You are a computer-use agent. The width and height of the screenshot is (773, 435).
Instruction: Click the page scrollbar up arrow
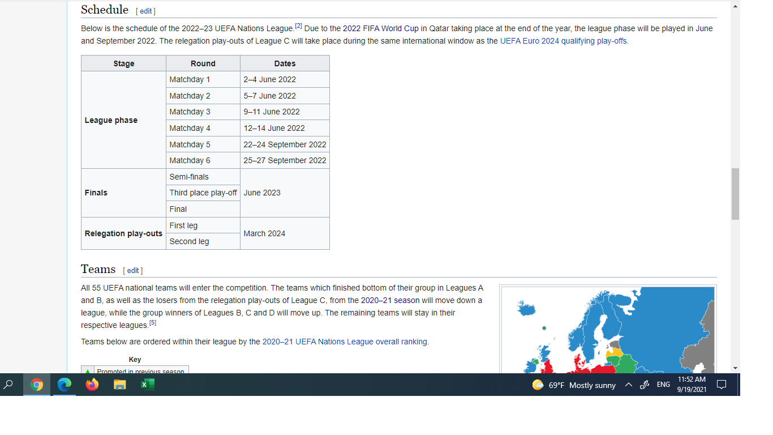tap(735, 6)
